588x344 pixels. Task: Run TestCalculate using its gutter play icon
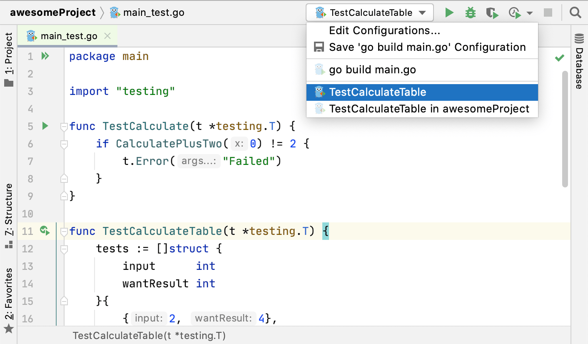coord(45,125)
